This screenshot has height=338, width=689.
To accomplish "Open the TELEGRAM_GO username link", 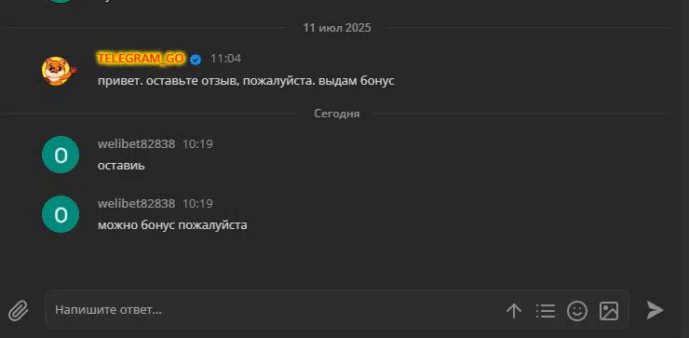I will (141, 59).
